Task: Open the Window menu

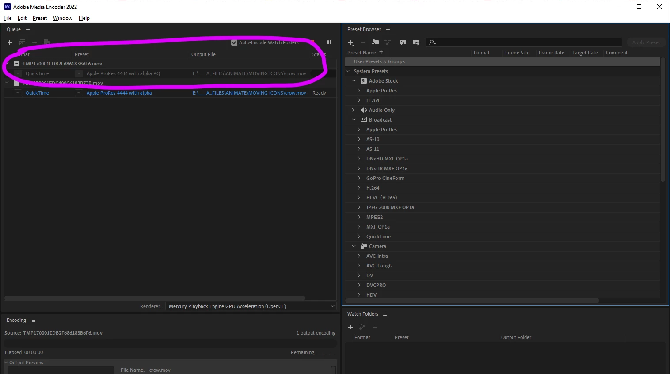Action: pyautogui.click(x=63, y=18)
